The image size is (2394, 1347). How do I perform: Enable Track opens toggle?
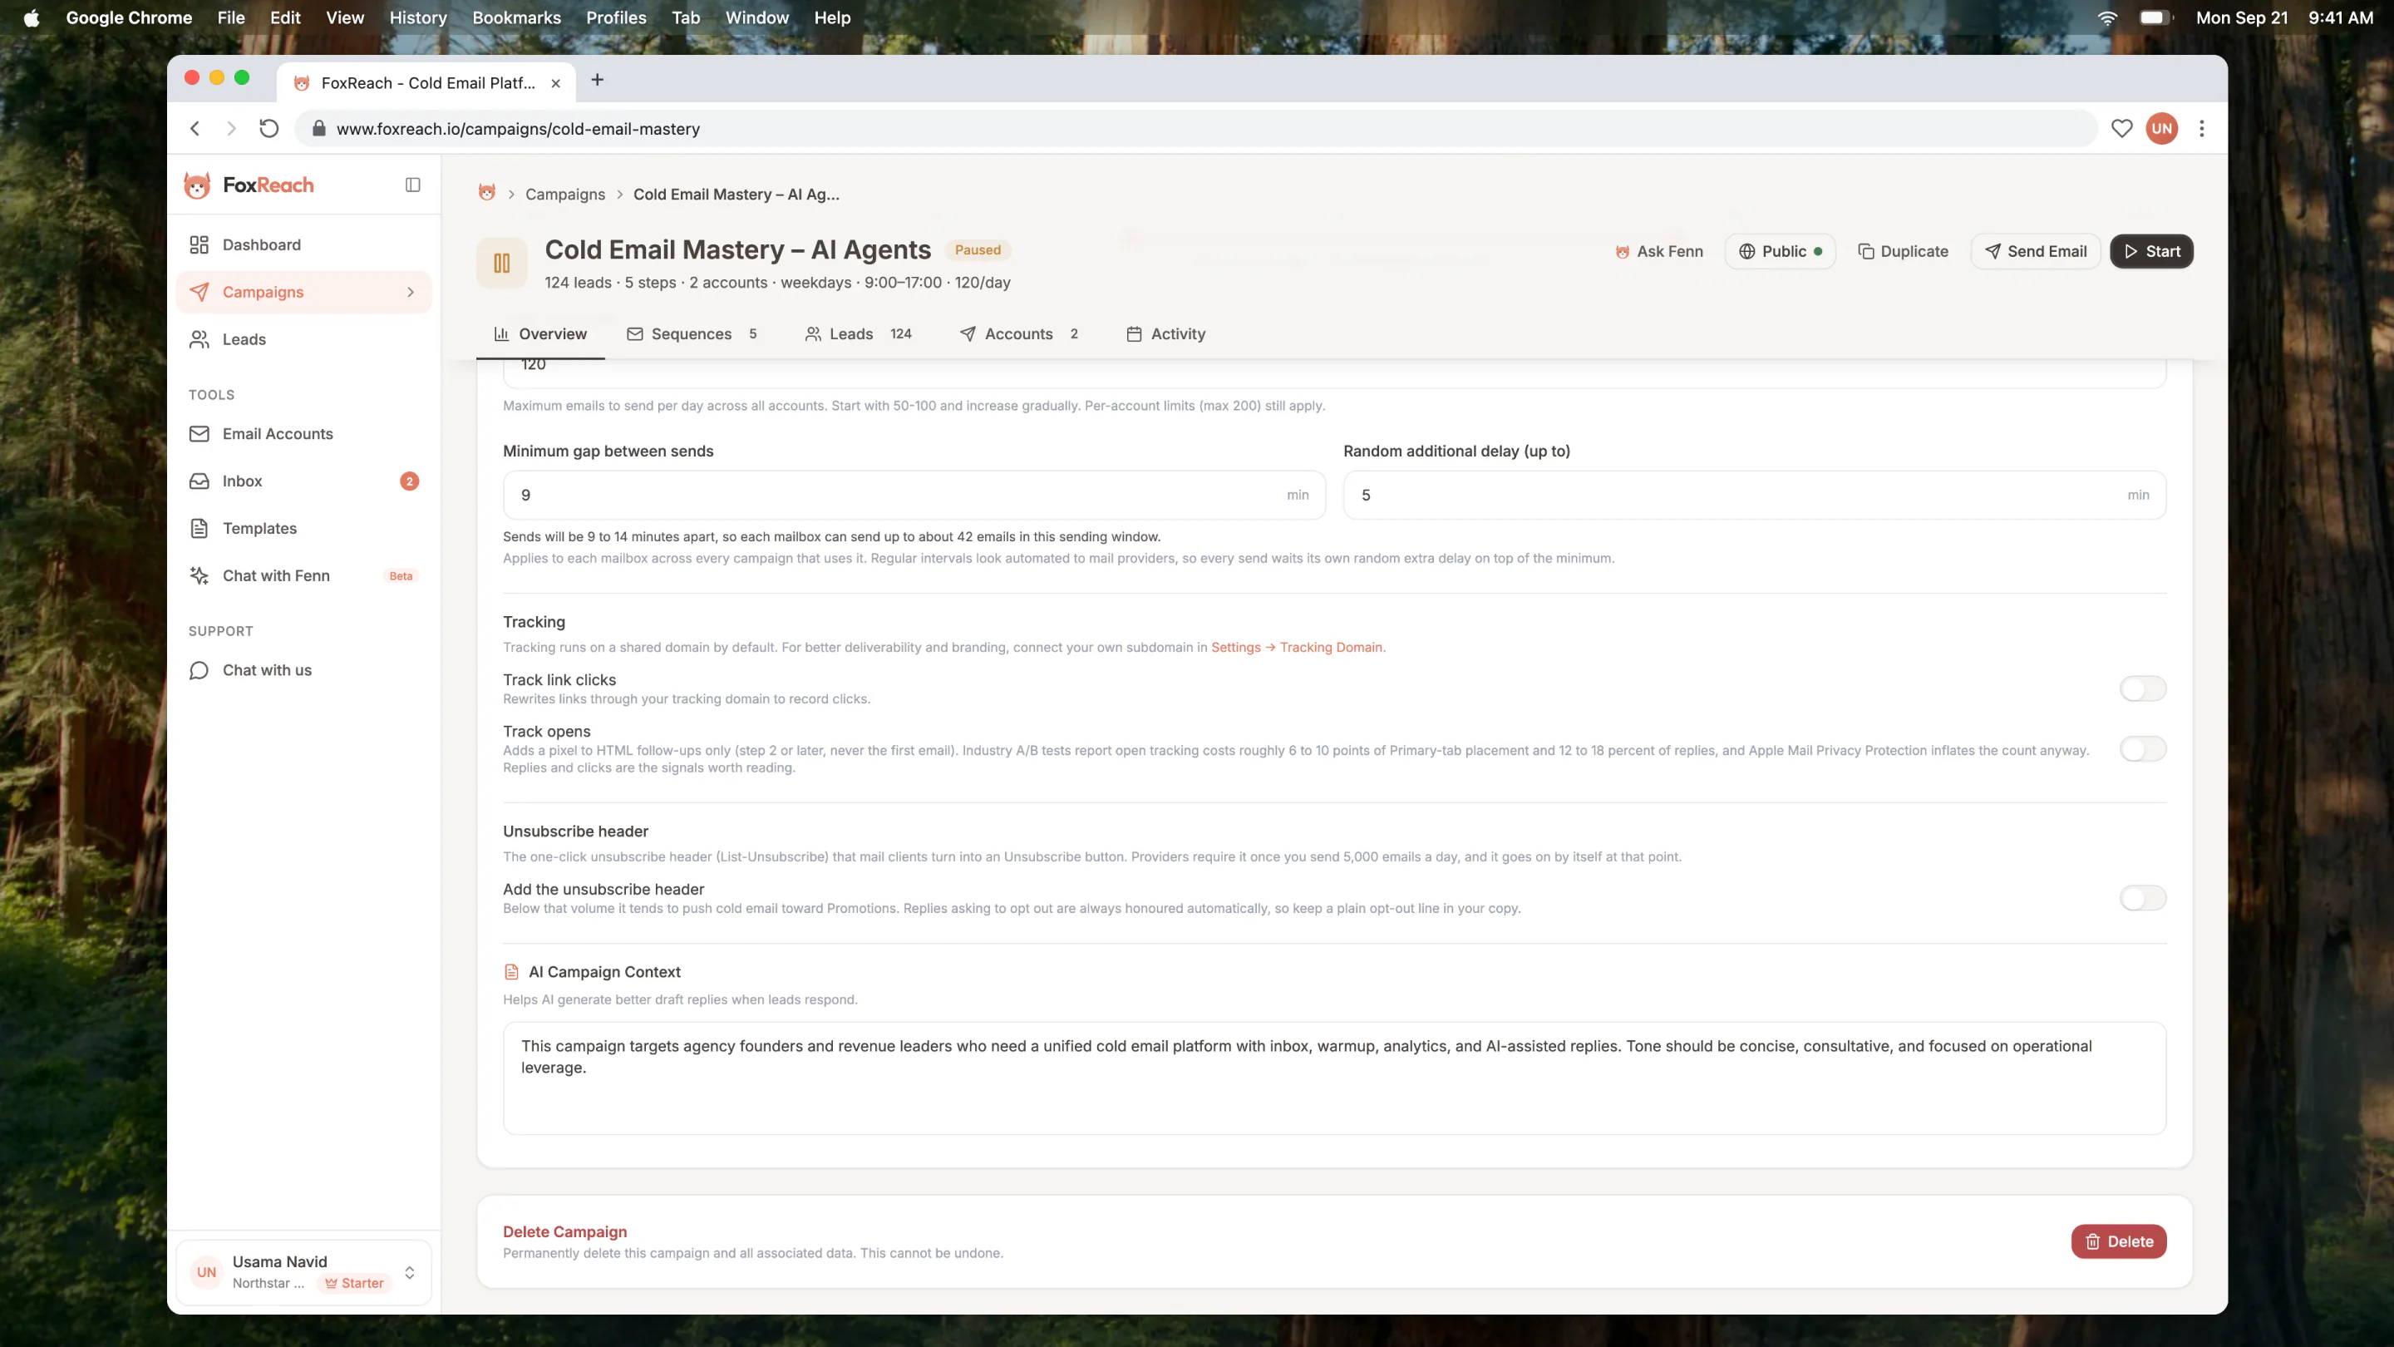coord(2143,749)
